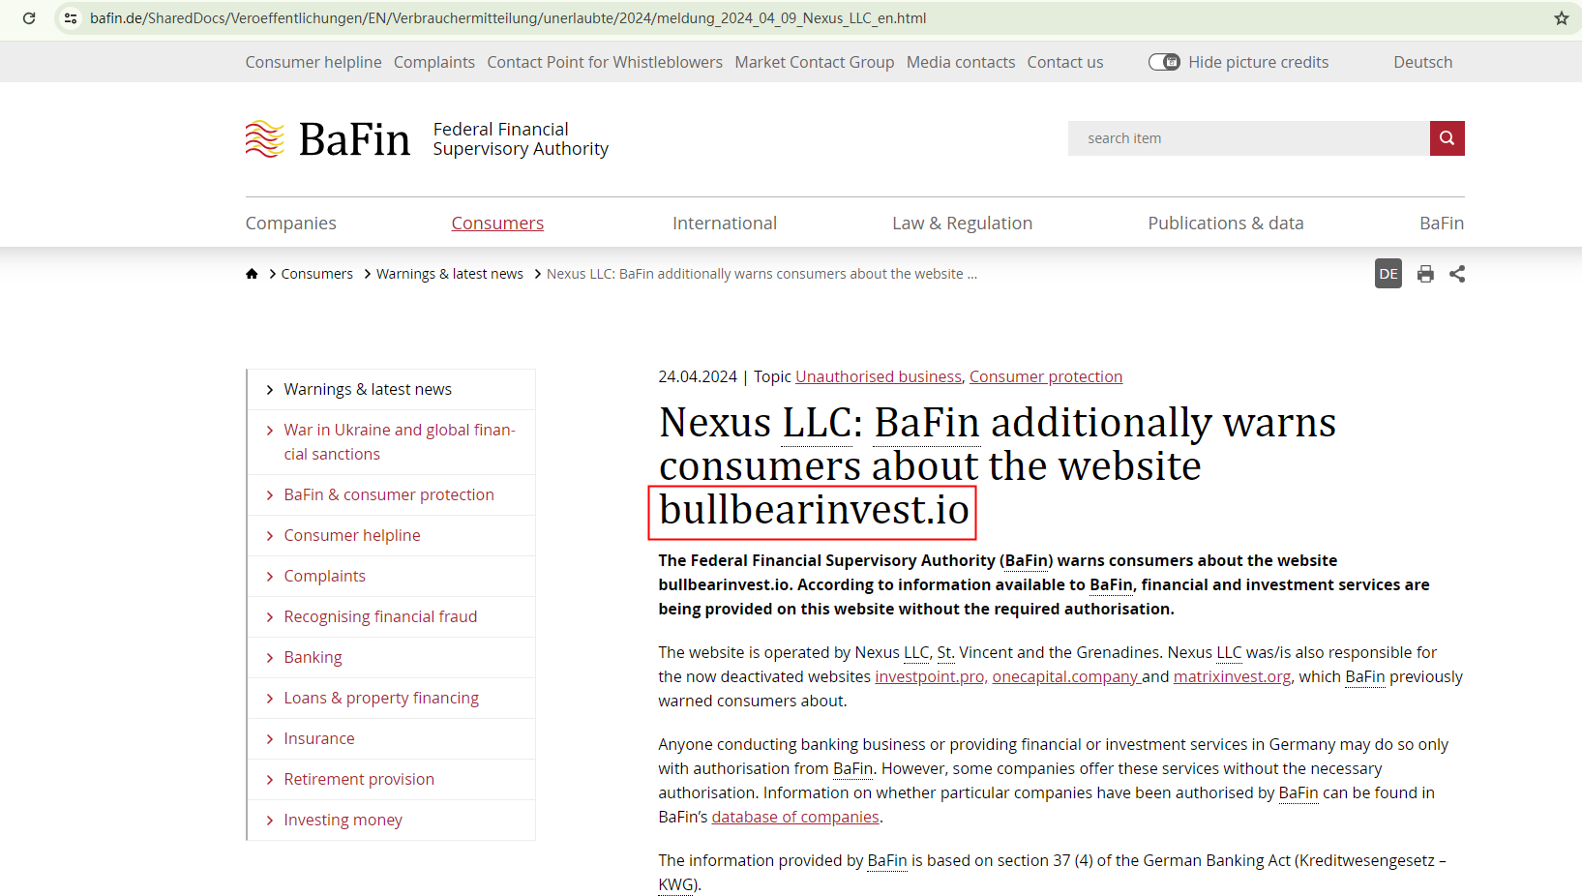This screenshot has height=896, width=1582.
Task: Bookmark this page with the star icon
Action: [x=1562, y=18]
